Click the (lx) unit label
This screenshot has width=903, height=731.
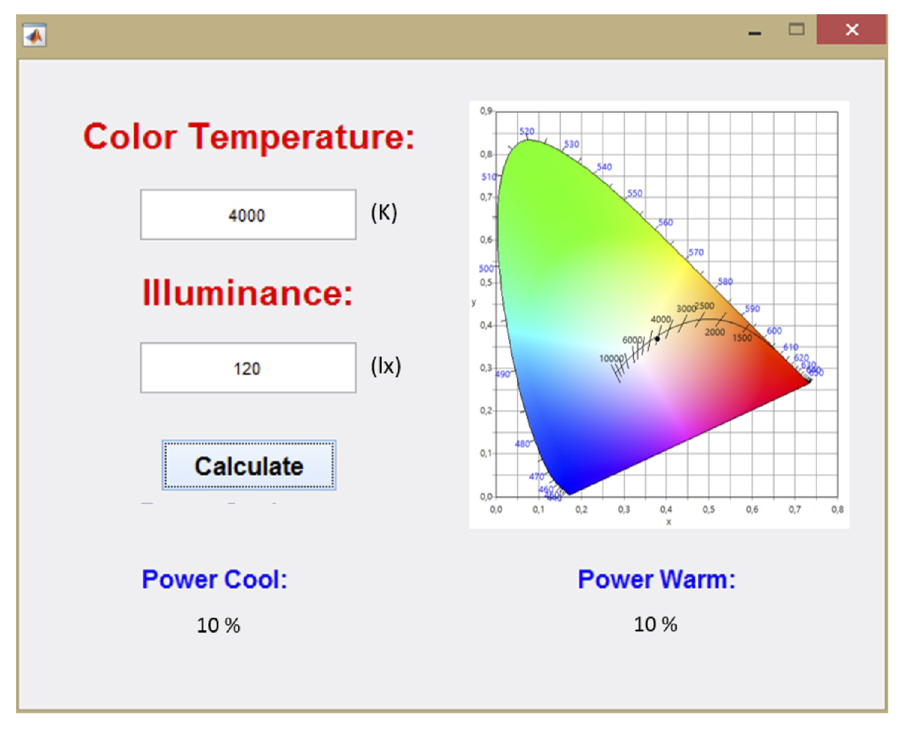pyautogui.click(x=386, y=366)
